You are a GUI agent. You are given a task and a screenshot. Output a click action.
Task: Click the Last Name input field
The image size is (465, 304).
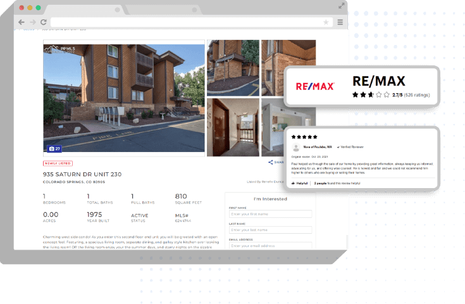click(271, 230)
